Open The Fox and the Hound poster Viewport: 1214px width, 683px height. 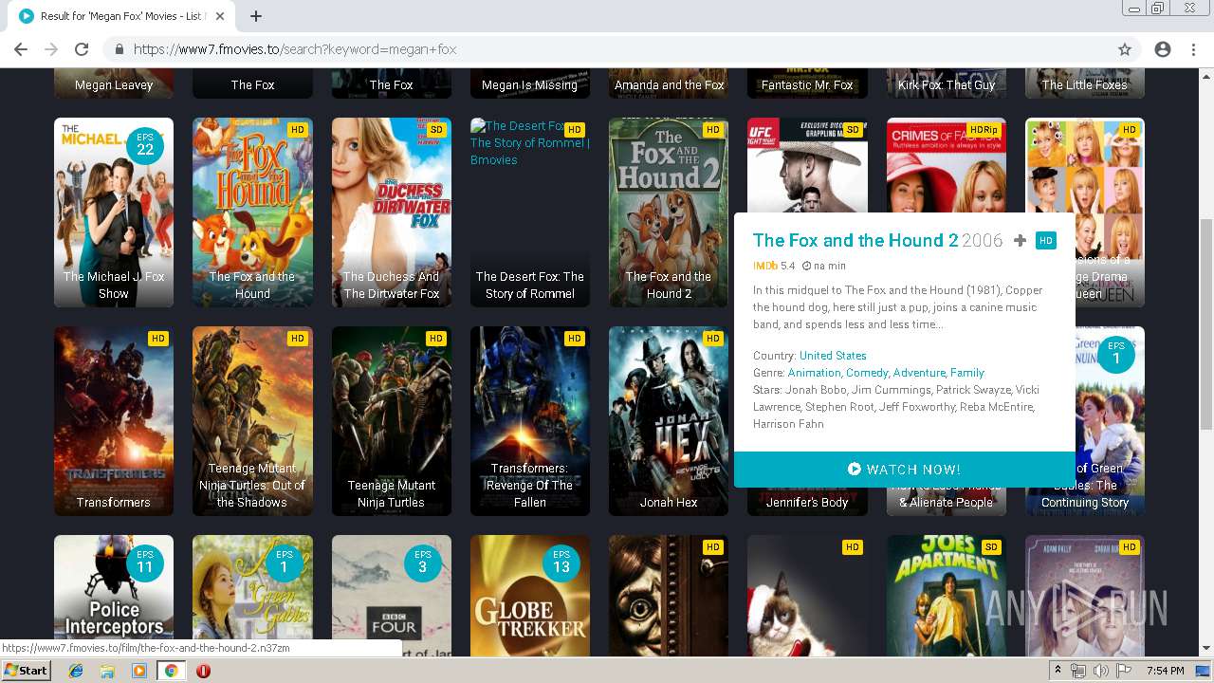pos(252,212)
